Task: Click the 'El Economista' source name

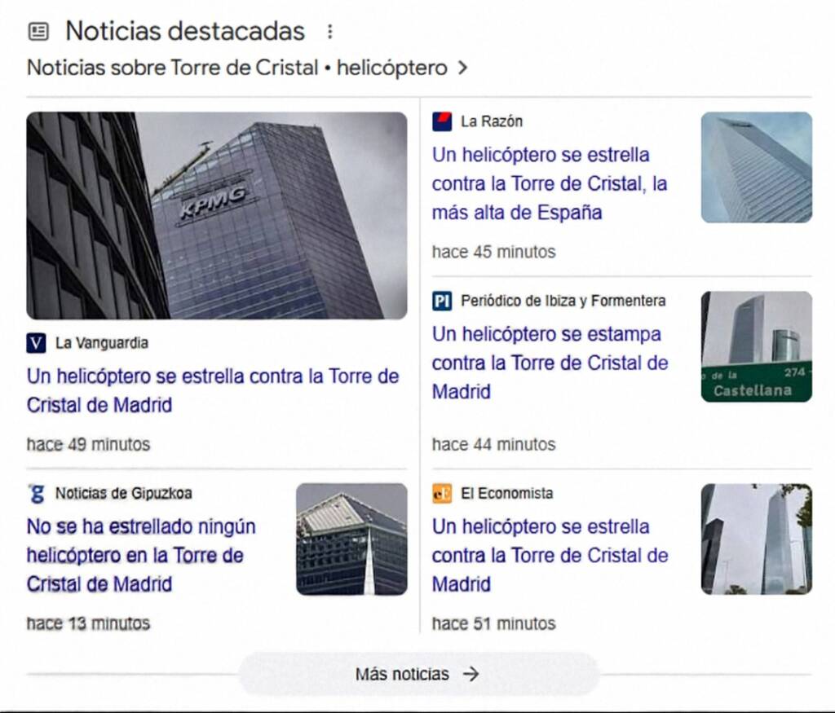Action: pyautogui.click(x=507, y=494)
